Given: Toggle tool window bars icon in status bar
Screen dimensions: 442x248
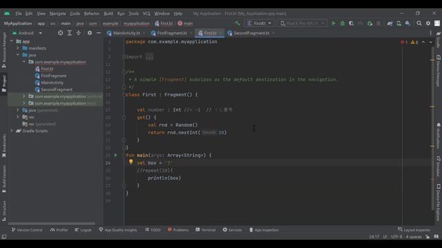Looking at the screenshot, I should point(4,237).
